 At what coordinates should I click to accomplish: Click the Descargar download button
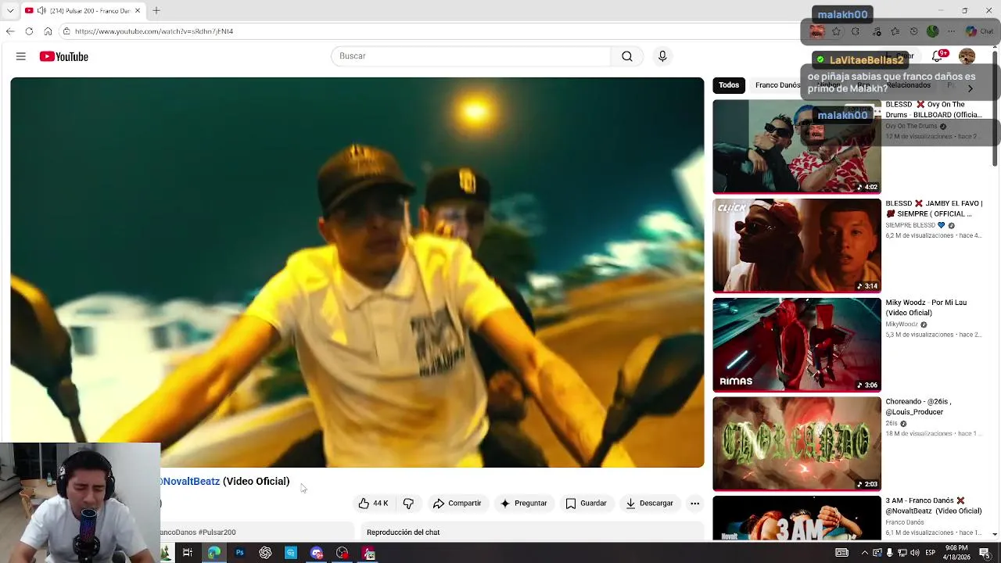pyautogui.click(x=649, y=504)
